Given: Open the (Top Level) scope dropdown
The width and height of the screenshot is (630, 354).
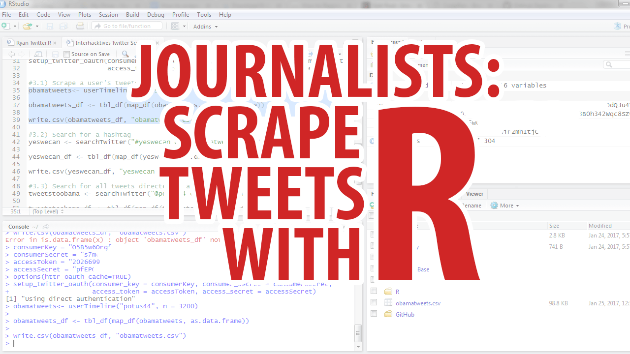Looking at the screenshot, I should (48, 211).
